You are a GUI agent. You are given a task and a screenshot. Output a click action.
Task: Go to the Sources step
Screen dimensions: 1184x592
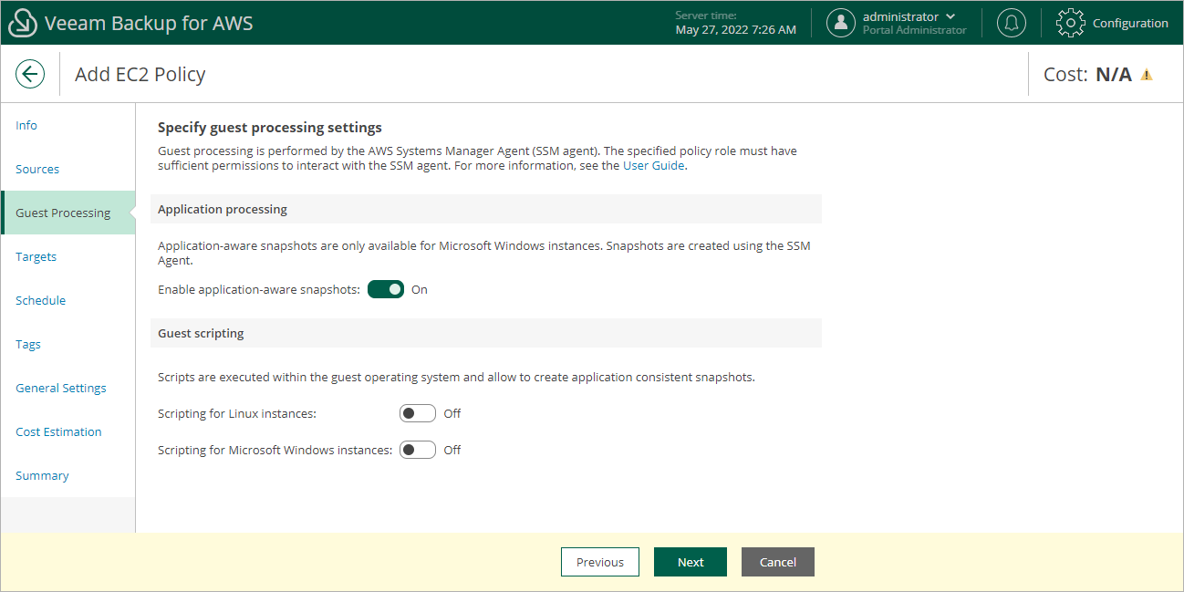(x=37, y=169)
